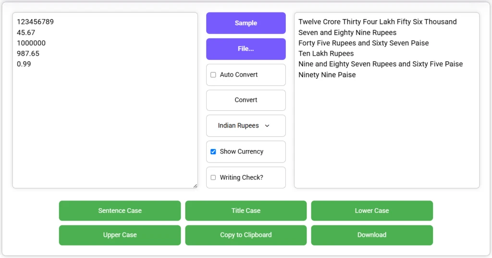Click the "Ten Lakh Rupees" output line
This screenshot has height=258, width=492.
tap(326, 54)
